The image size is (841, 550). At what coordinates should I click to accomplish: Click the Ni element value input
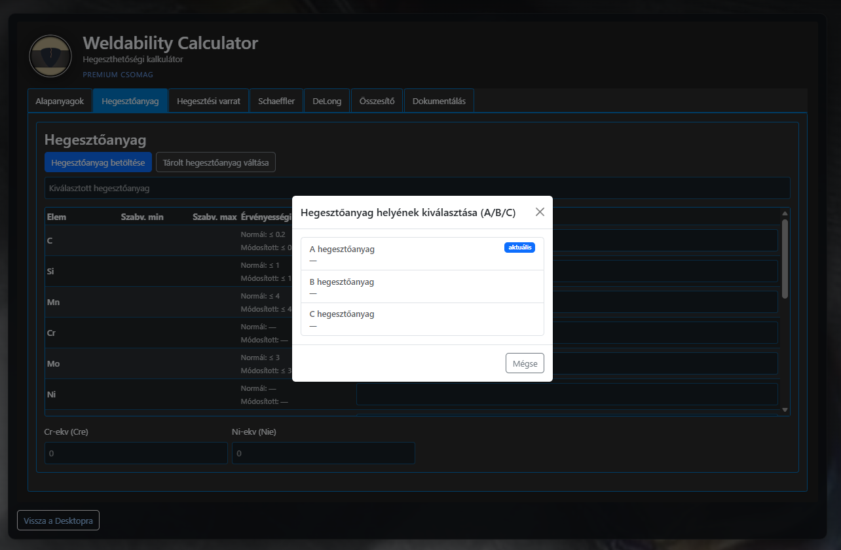coord(567,394)
